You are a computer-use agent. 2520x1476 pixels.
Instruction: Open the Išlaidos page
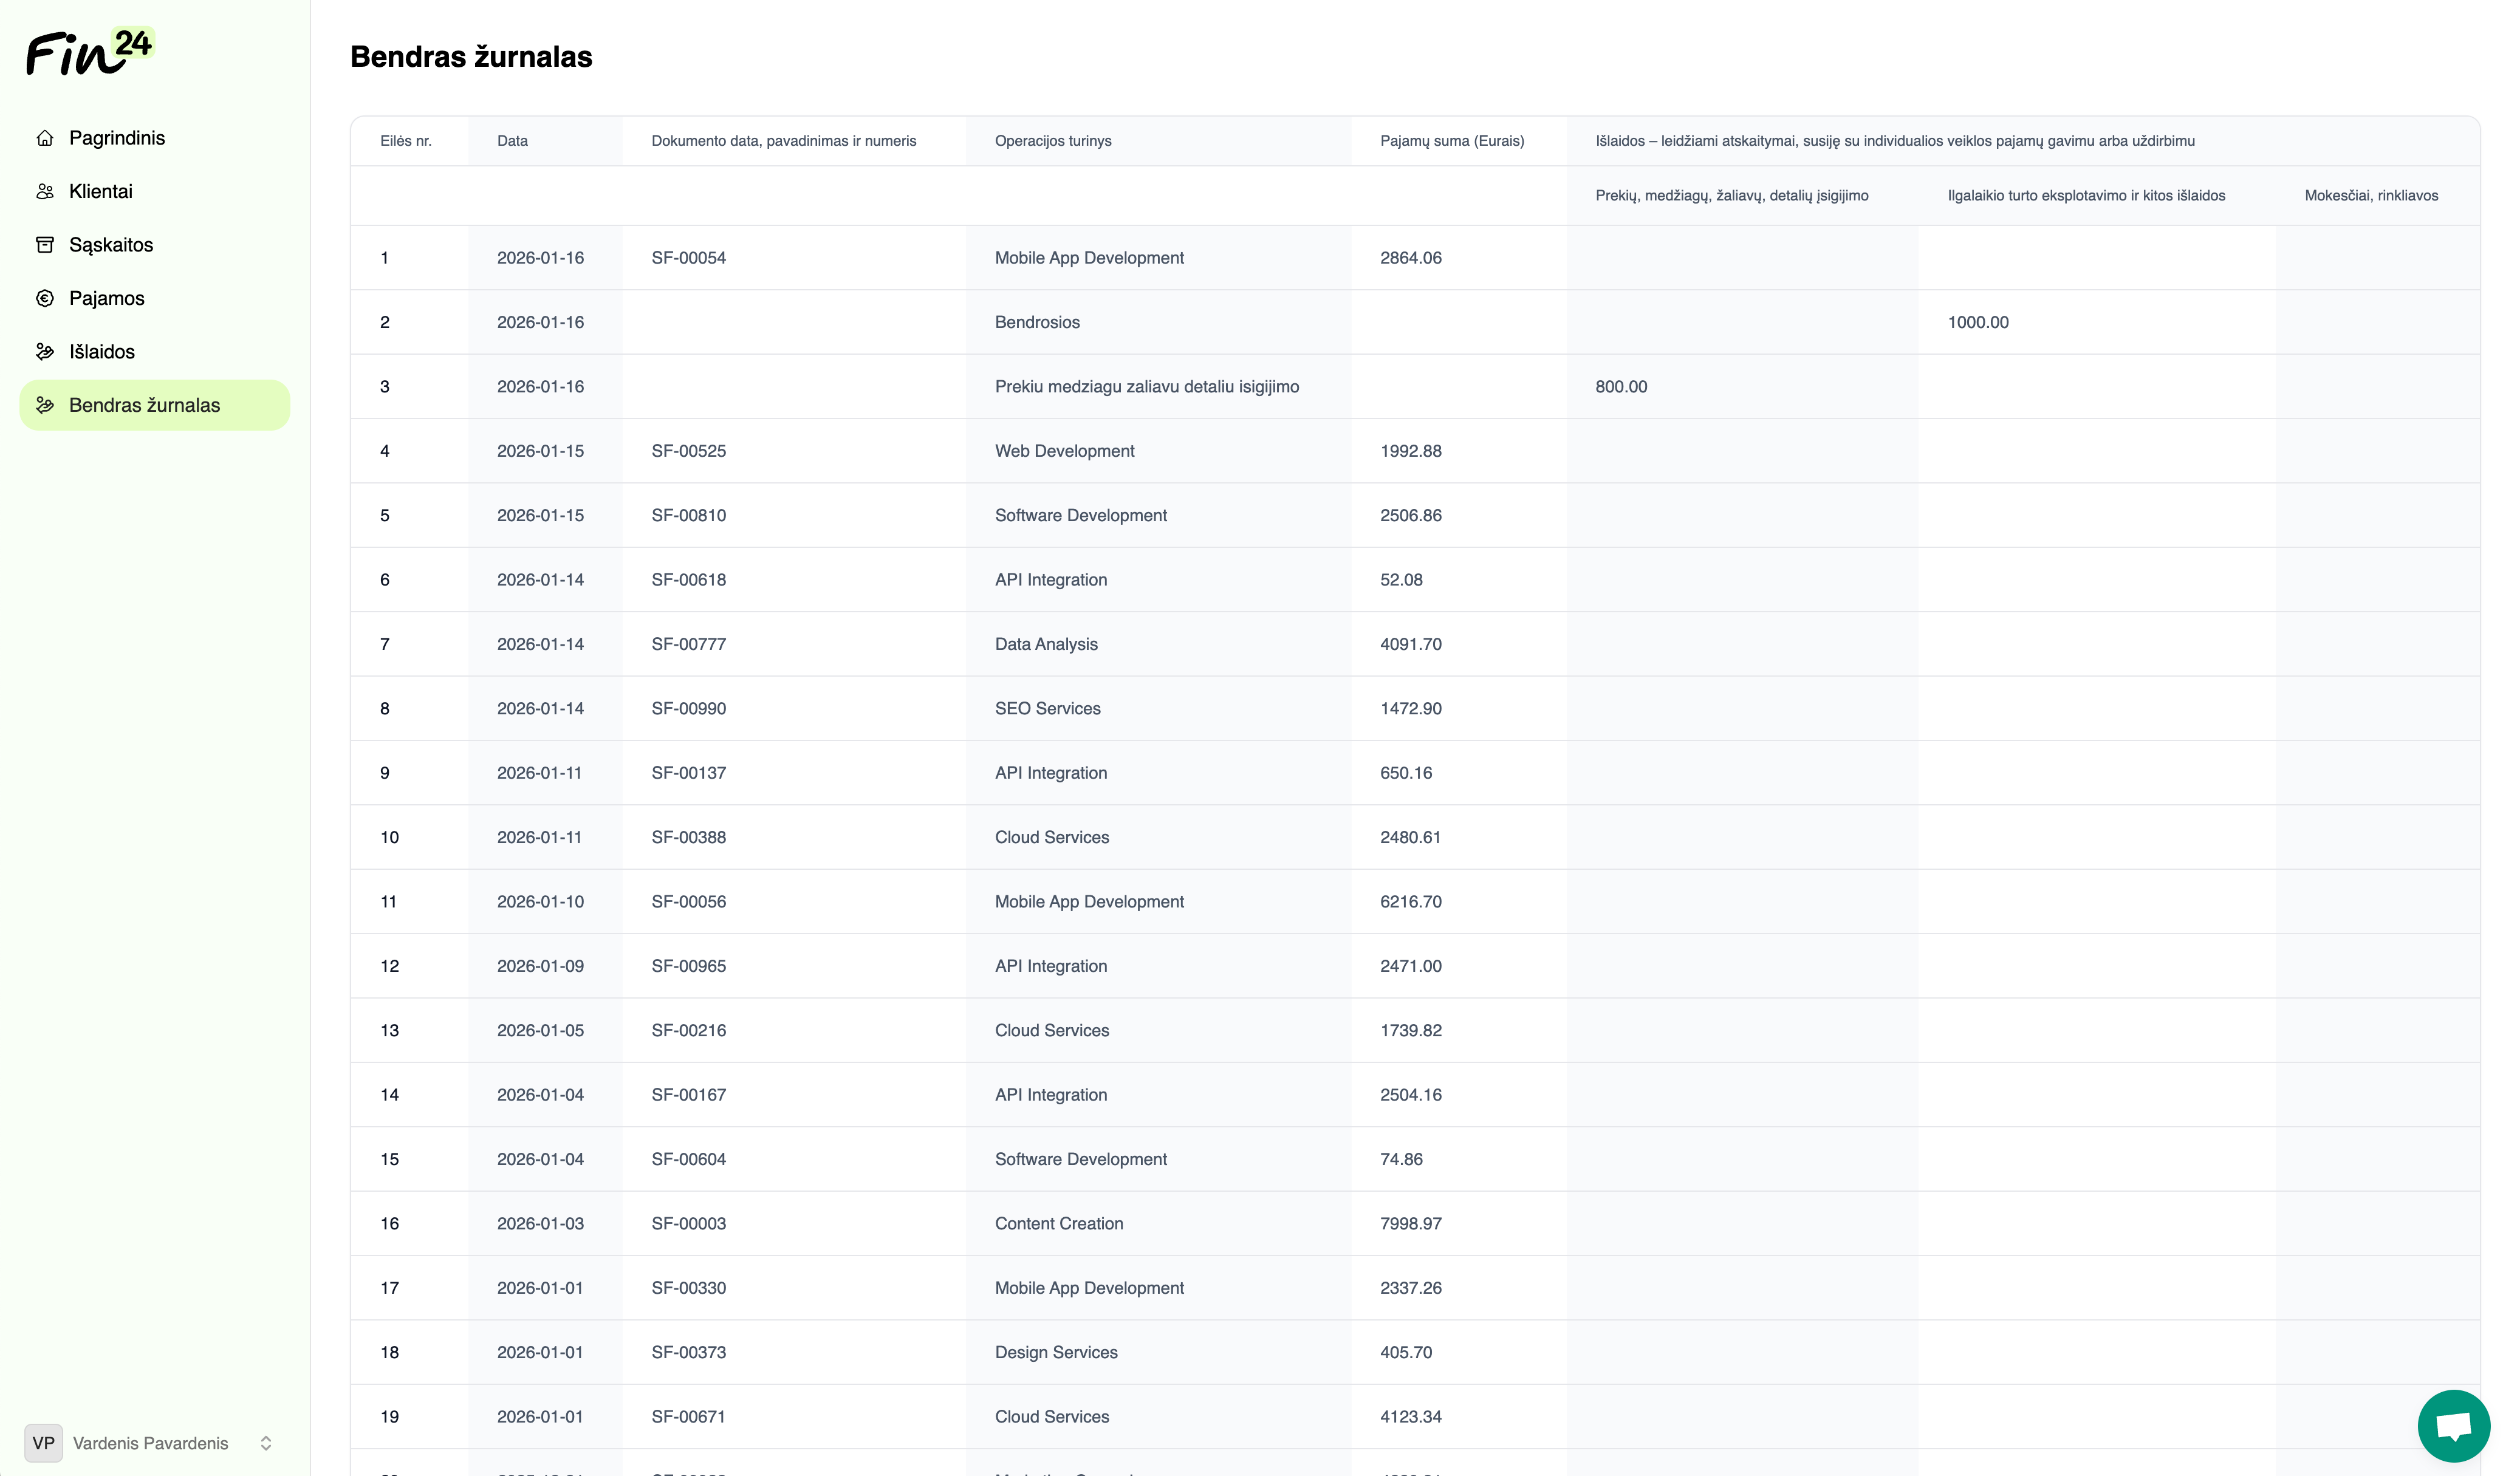(102, 352)
